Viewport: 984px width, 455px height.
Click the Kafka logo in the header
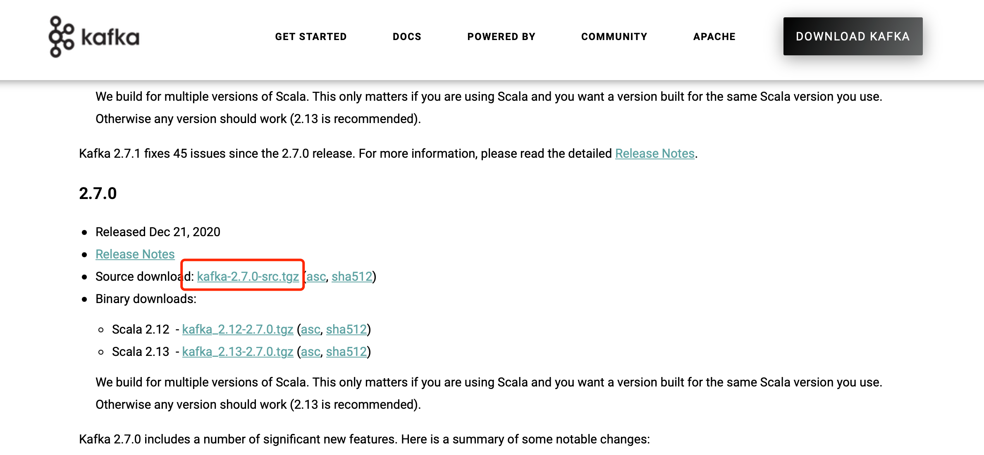pos(94,37)
